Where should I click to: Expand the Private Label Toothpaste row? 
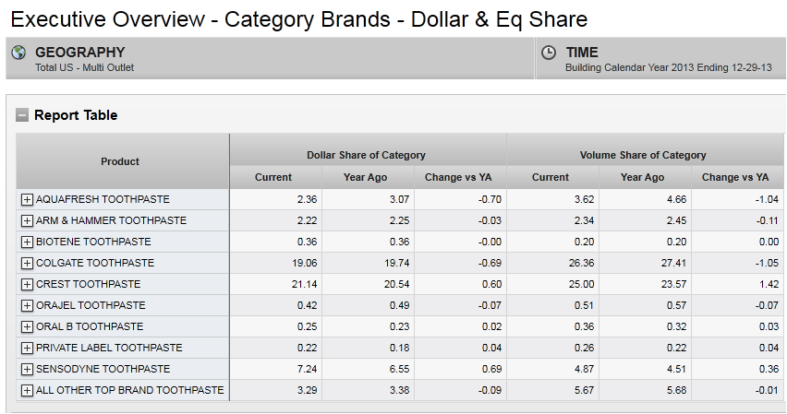tap(27, 348)
